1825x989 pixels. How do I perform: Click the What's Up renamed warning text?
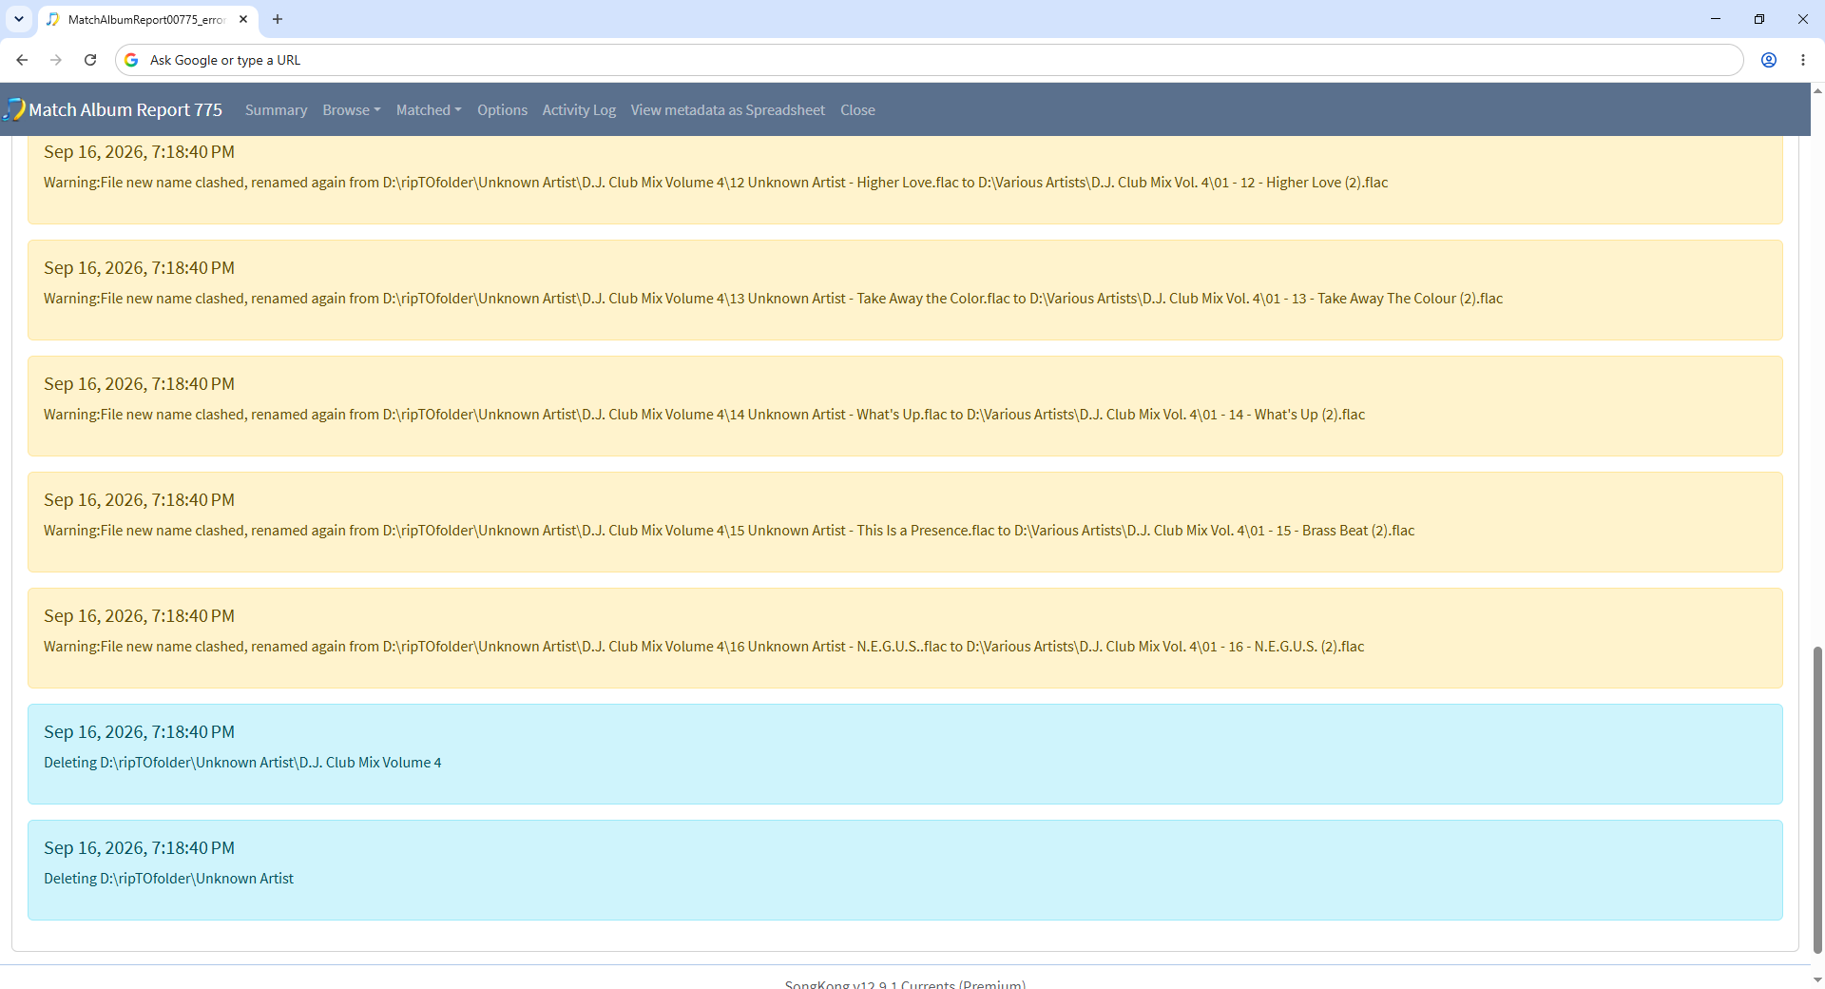pyautogui.click(x=704, y=415)
